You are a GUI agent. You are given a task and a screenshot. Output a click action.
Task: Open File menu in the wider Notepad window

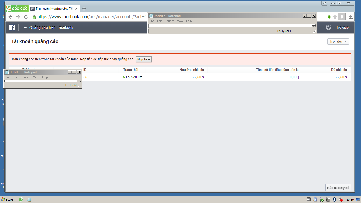(x=152, y=21)
